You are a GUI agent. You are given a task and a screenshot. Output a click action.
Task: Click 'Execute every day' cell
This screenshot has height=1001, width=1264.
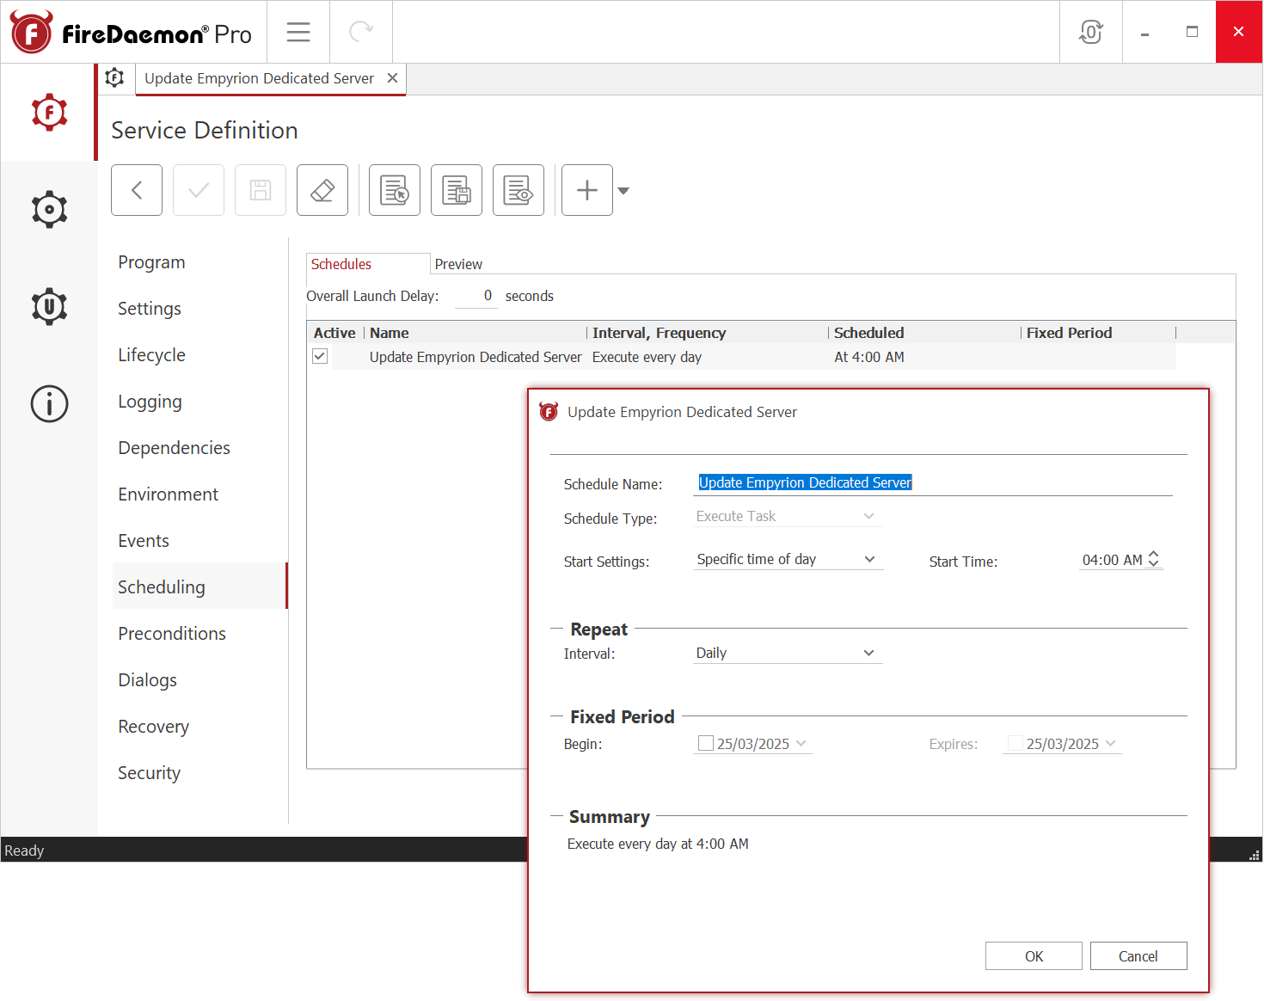[647, 357]
